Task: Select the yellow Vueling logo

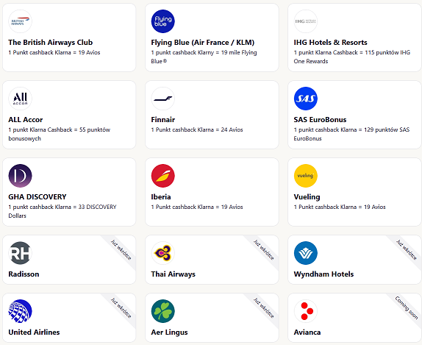Action: pyautogui.click(x=305, y=176)
